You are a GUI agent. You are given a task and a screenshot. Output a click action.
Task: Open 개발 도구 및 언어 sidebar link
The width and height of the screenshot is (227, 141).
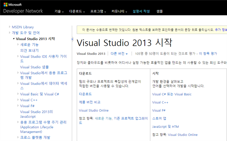26,33
